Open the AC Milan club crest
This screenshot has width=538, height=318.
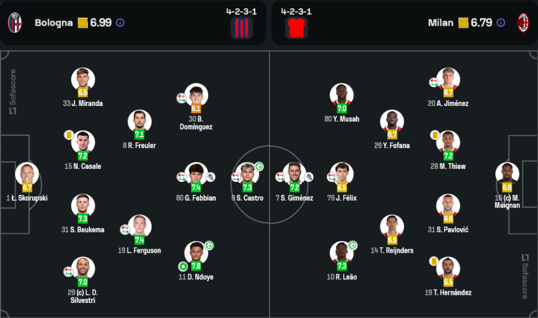pos(523,23)
